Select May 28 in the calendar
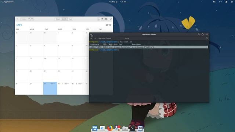 (50, 88)
